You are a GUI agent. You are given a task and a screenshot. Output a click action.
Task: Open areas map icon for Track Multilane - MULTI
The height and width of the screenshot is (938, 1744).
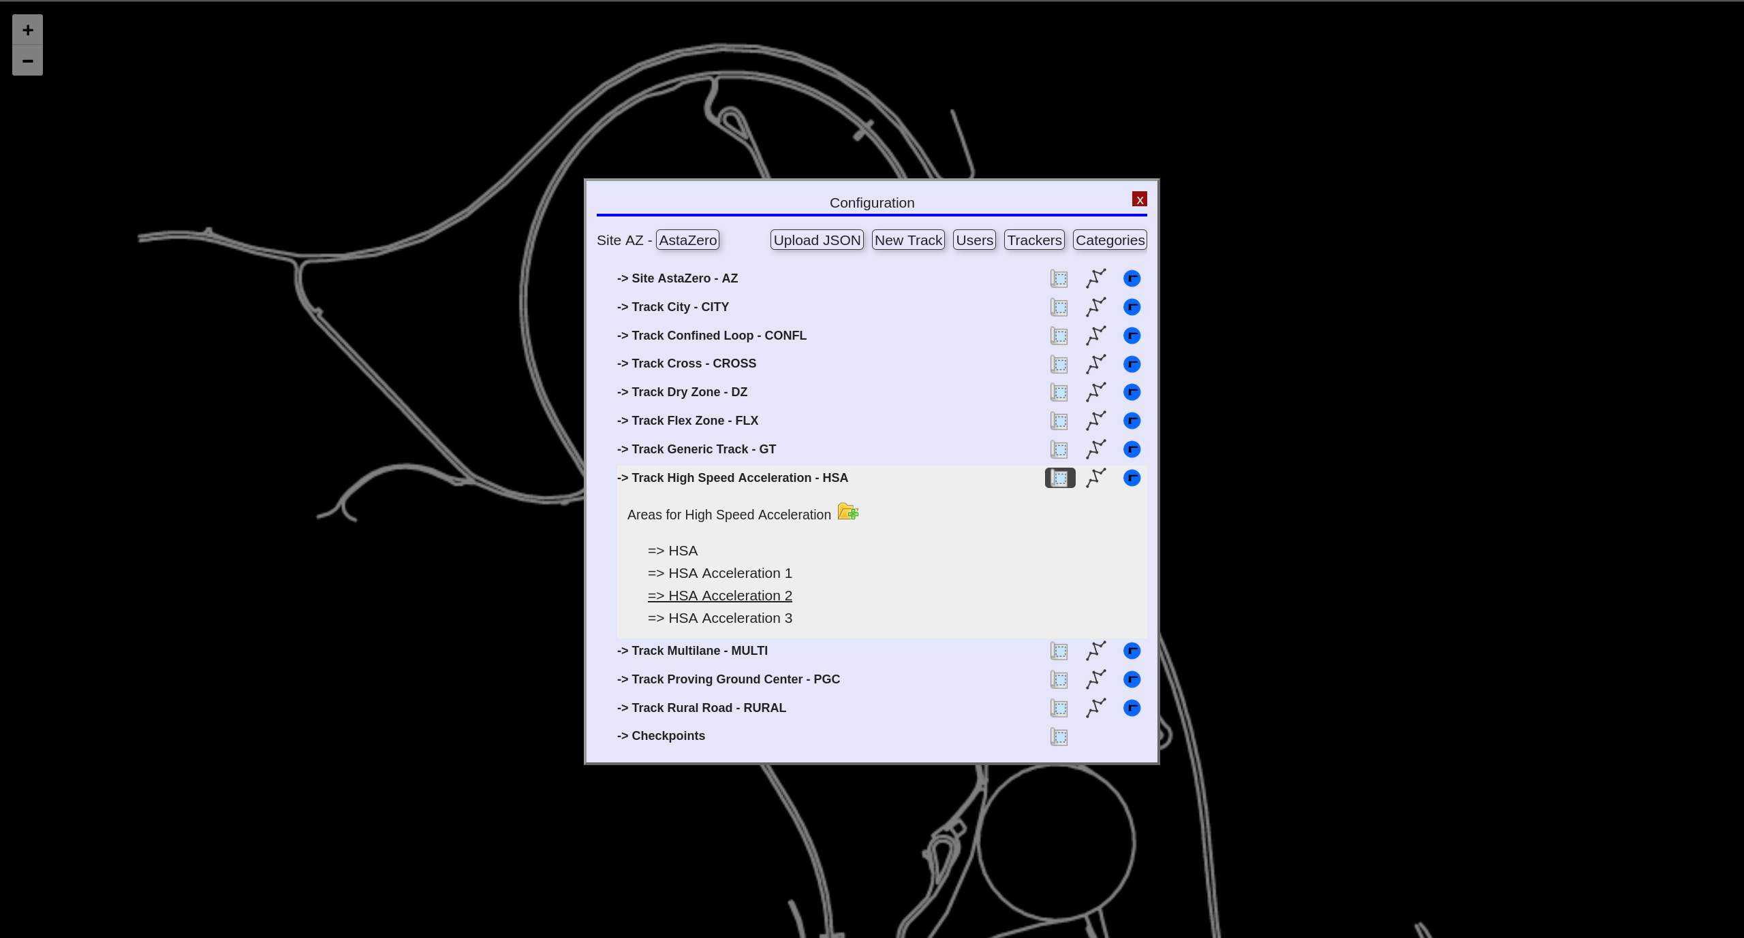pos(1059,651)
